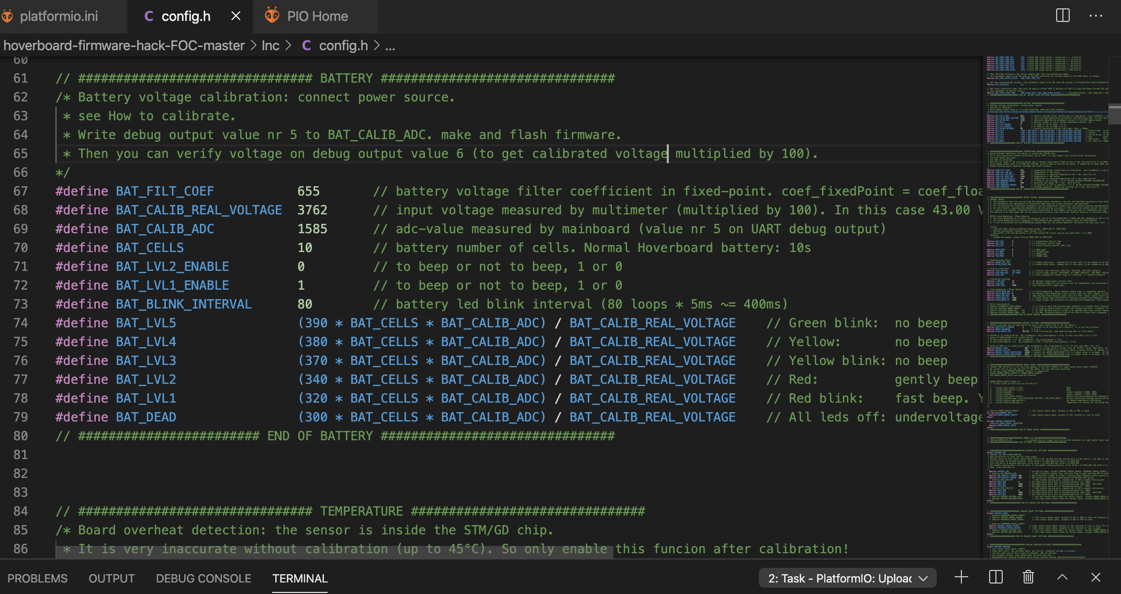The image size is (1121, 594).
Task: Click the 340 number in BAT_LVL2 line
Action: click(x=316, y=380)
